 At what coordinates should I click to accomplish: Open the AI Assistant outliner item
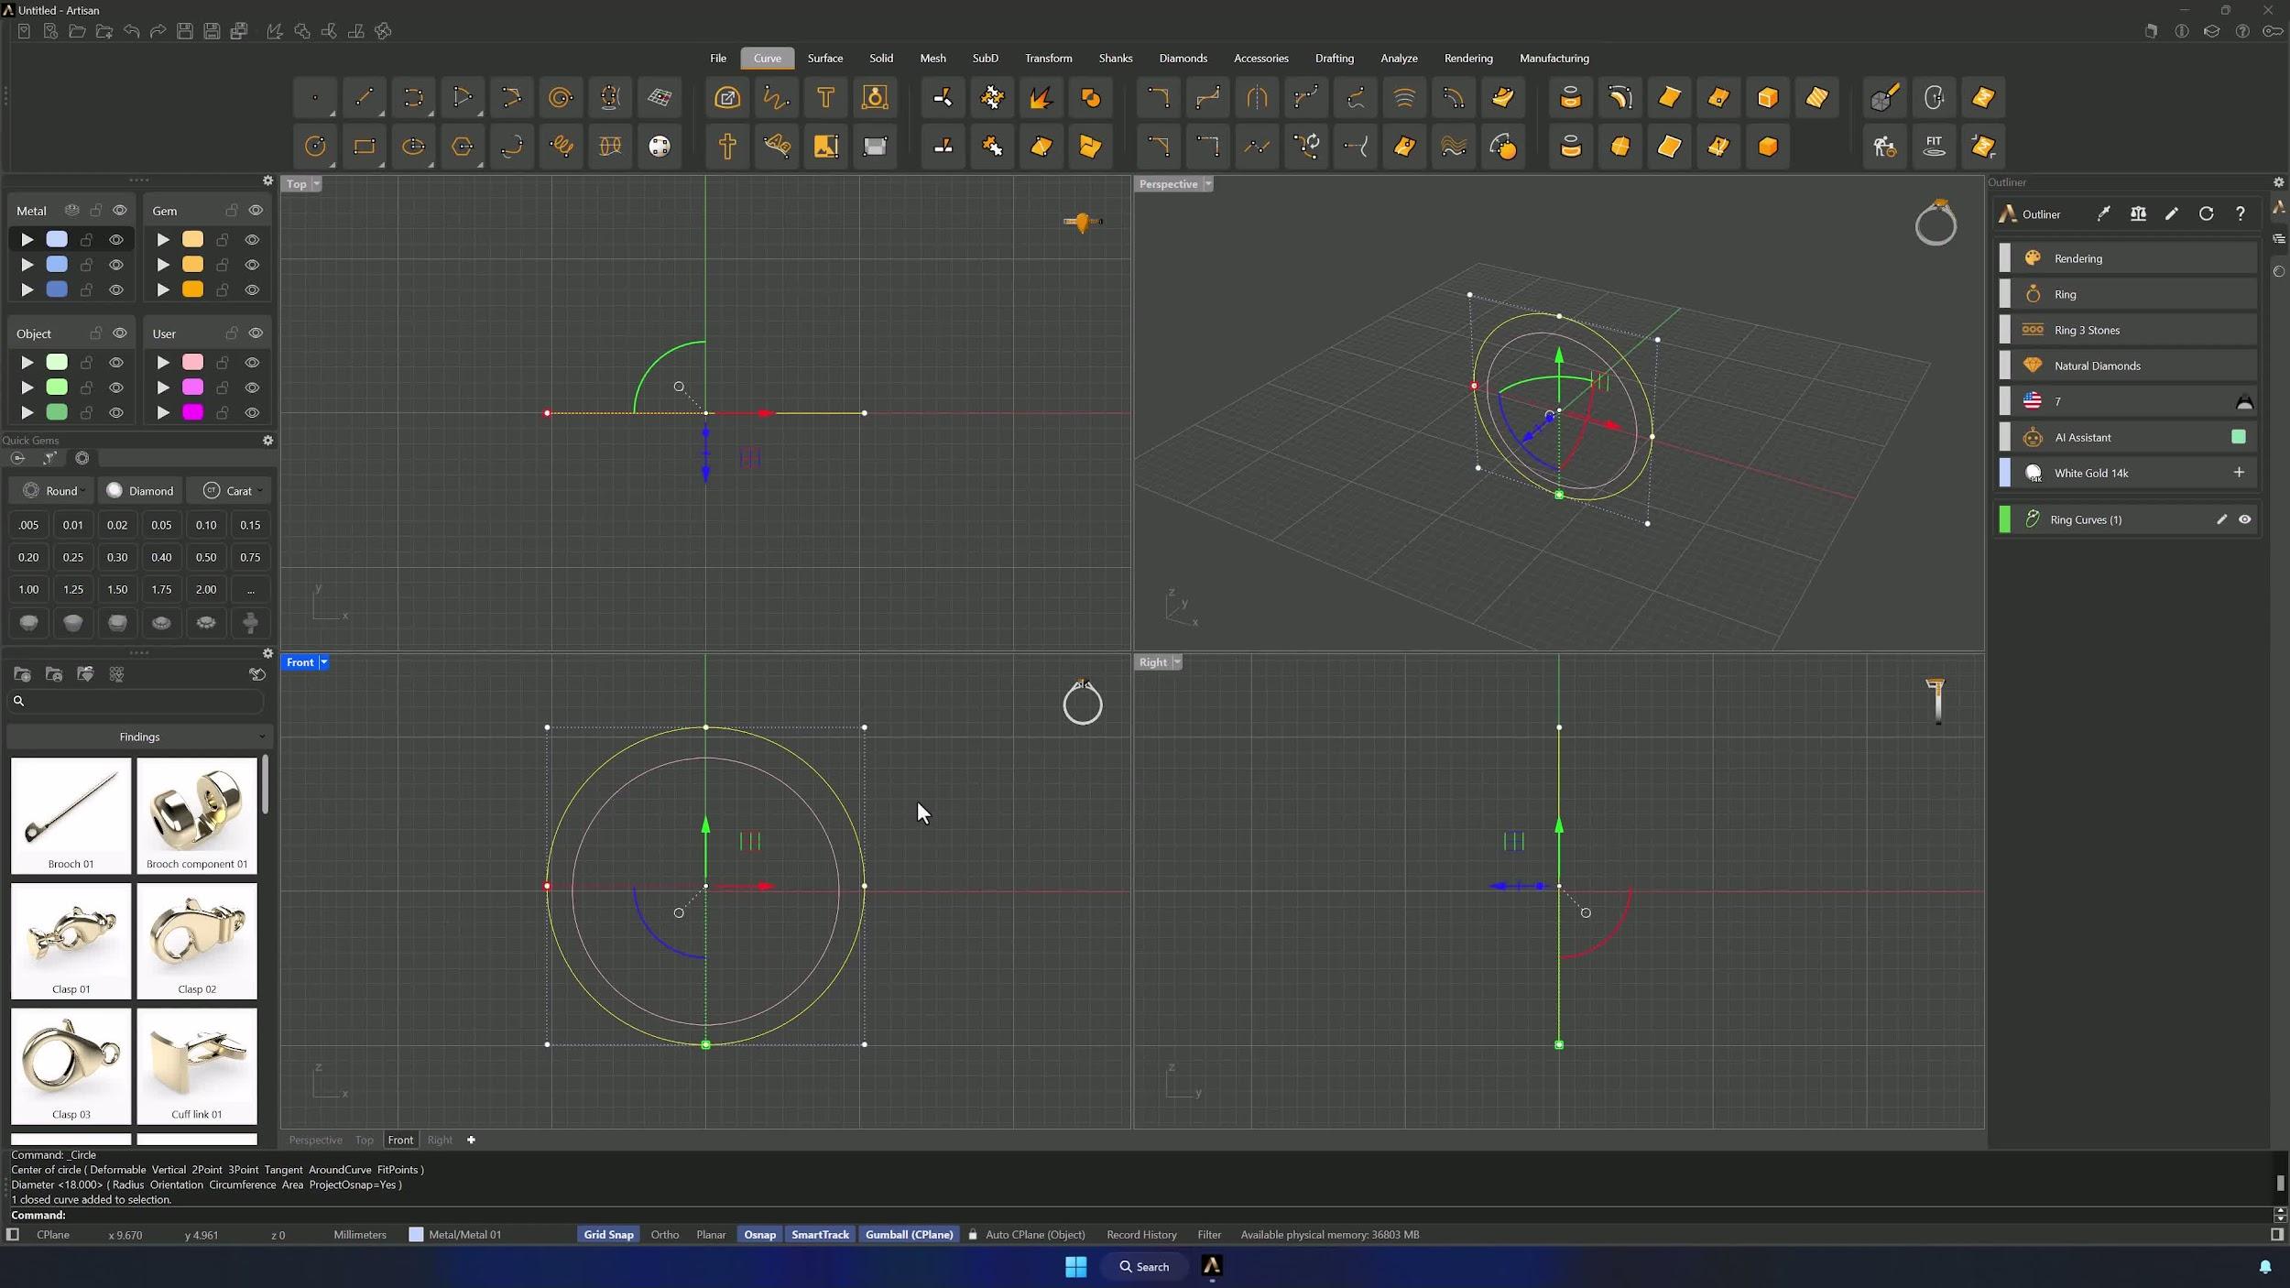[2127, 437]
